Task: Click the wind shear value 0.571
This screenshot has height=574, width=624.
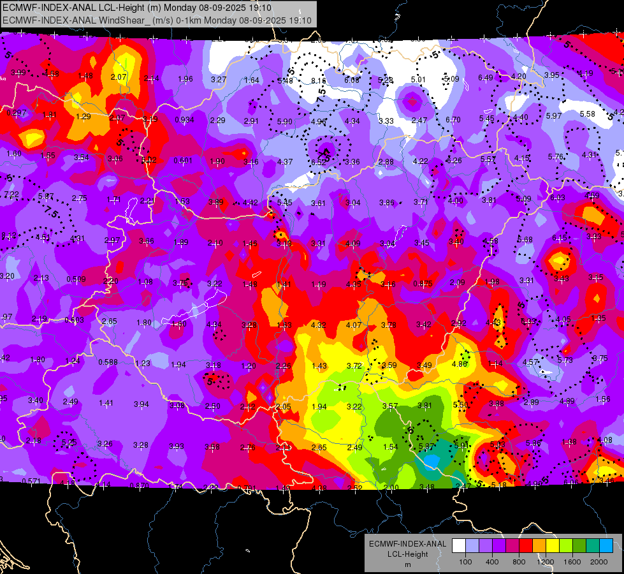Action: (31, 481)
